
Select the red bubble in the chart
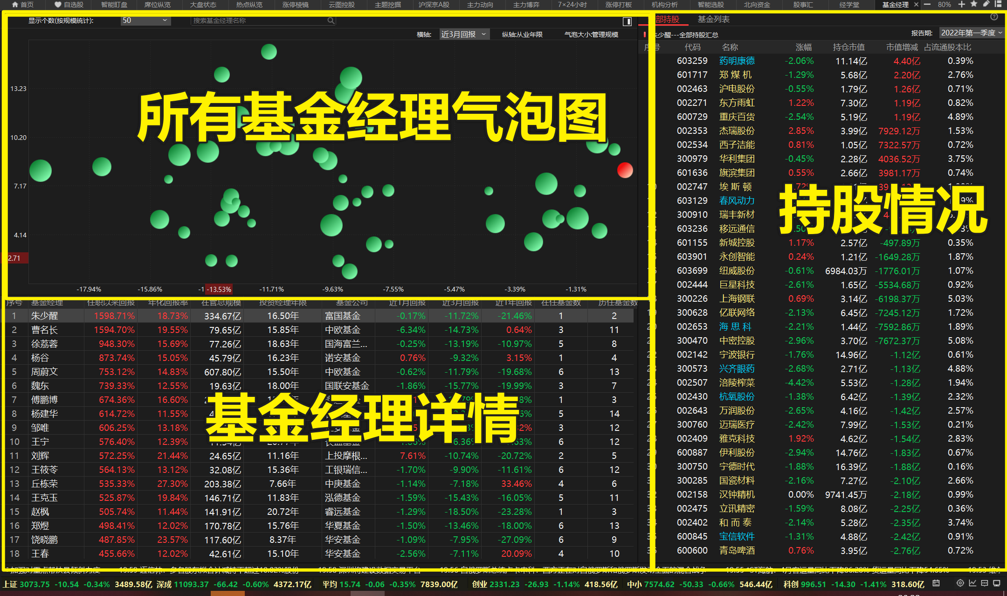click(625, 170)
